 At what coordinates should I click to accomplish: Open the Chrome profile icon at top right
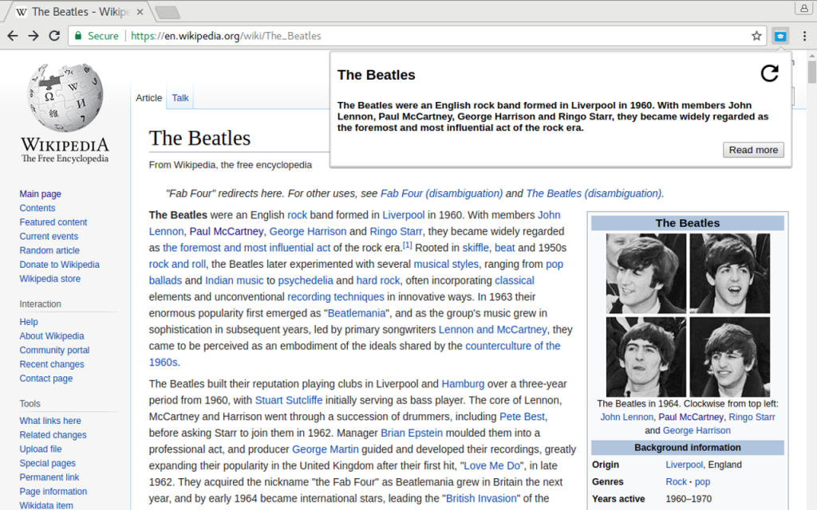pos(804,8)
